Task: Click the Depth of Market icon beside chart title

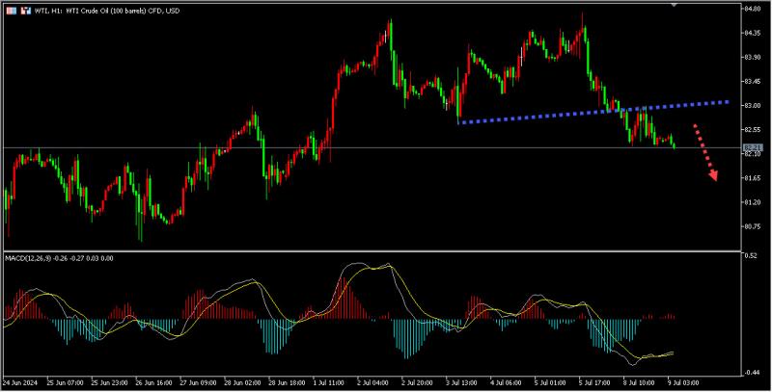Action: (x=12, y=11)
